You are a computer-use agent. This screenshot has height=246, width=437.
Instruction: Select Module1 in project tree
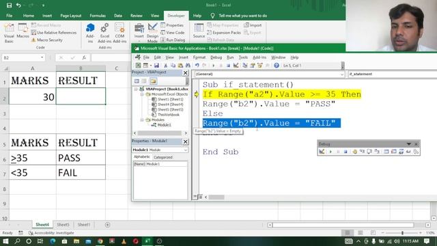coord(164,125)
